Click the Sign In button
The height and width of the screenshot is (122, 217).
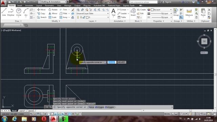coord(167,2)
